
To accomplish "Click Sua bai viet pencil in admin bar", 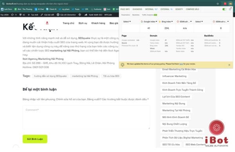I will click(x=47, y=14).
